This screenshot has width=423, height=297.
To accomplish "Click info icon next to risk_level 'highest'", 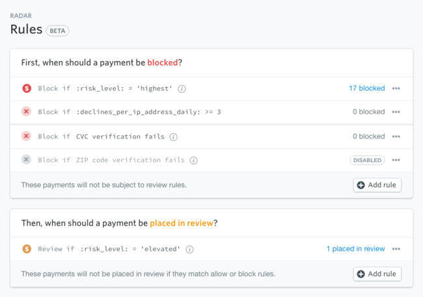I will click(182, 88).
